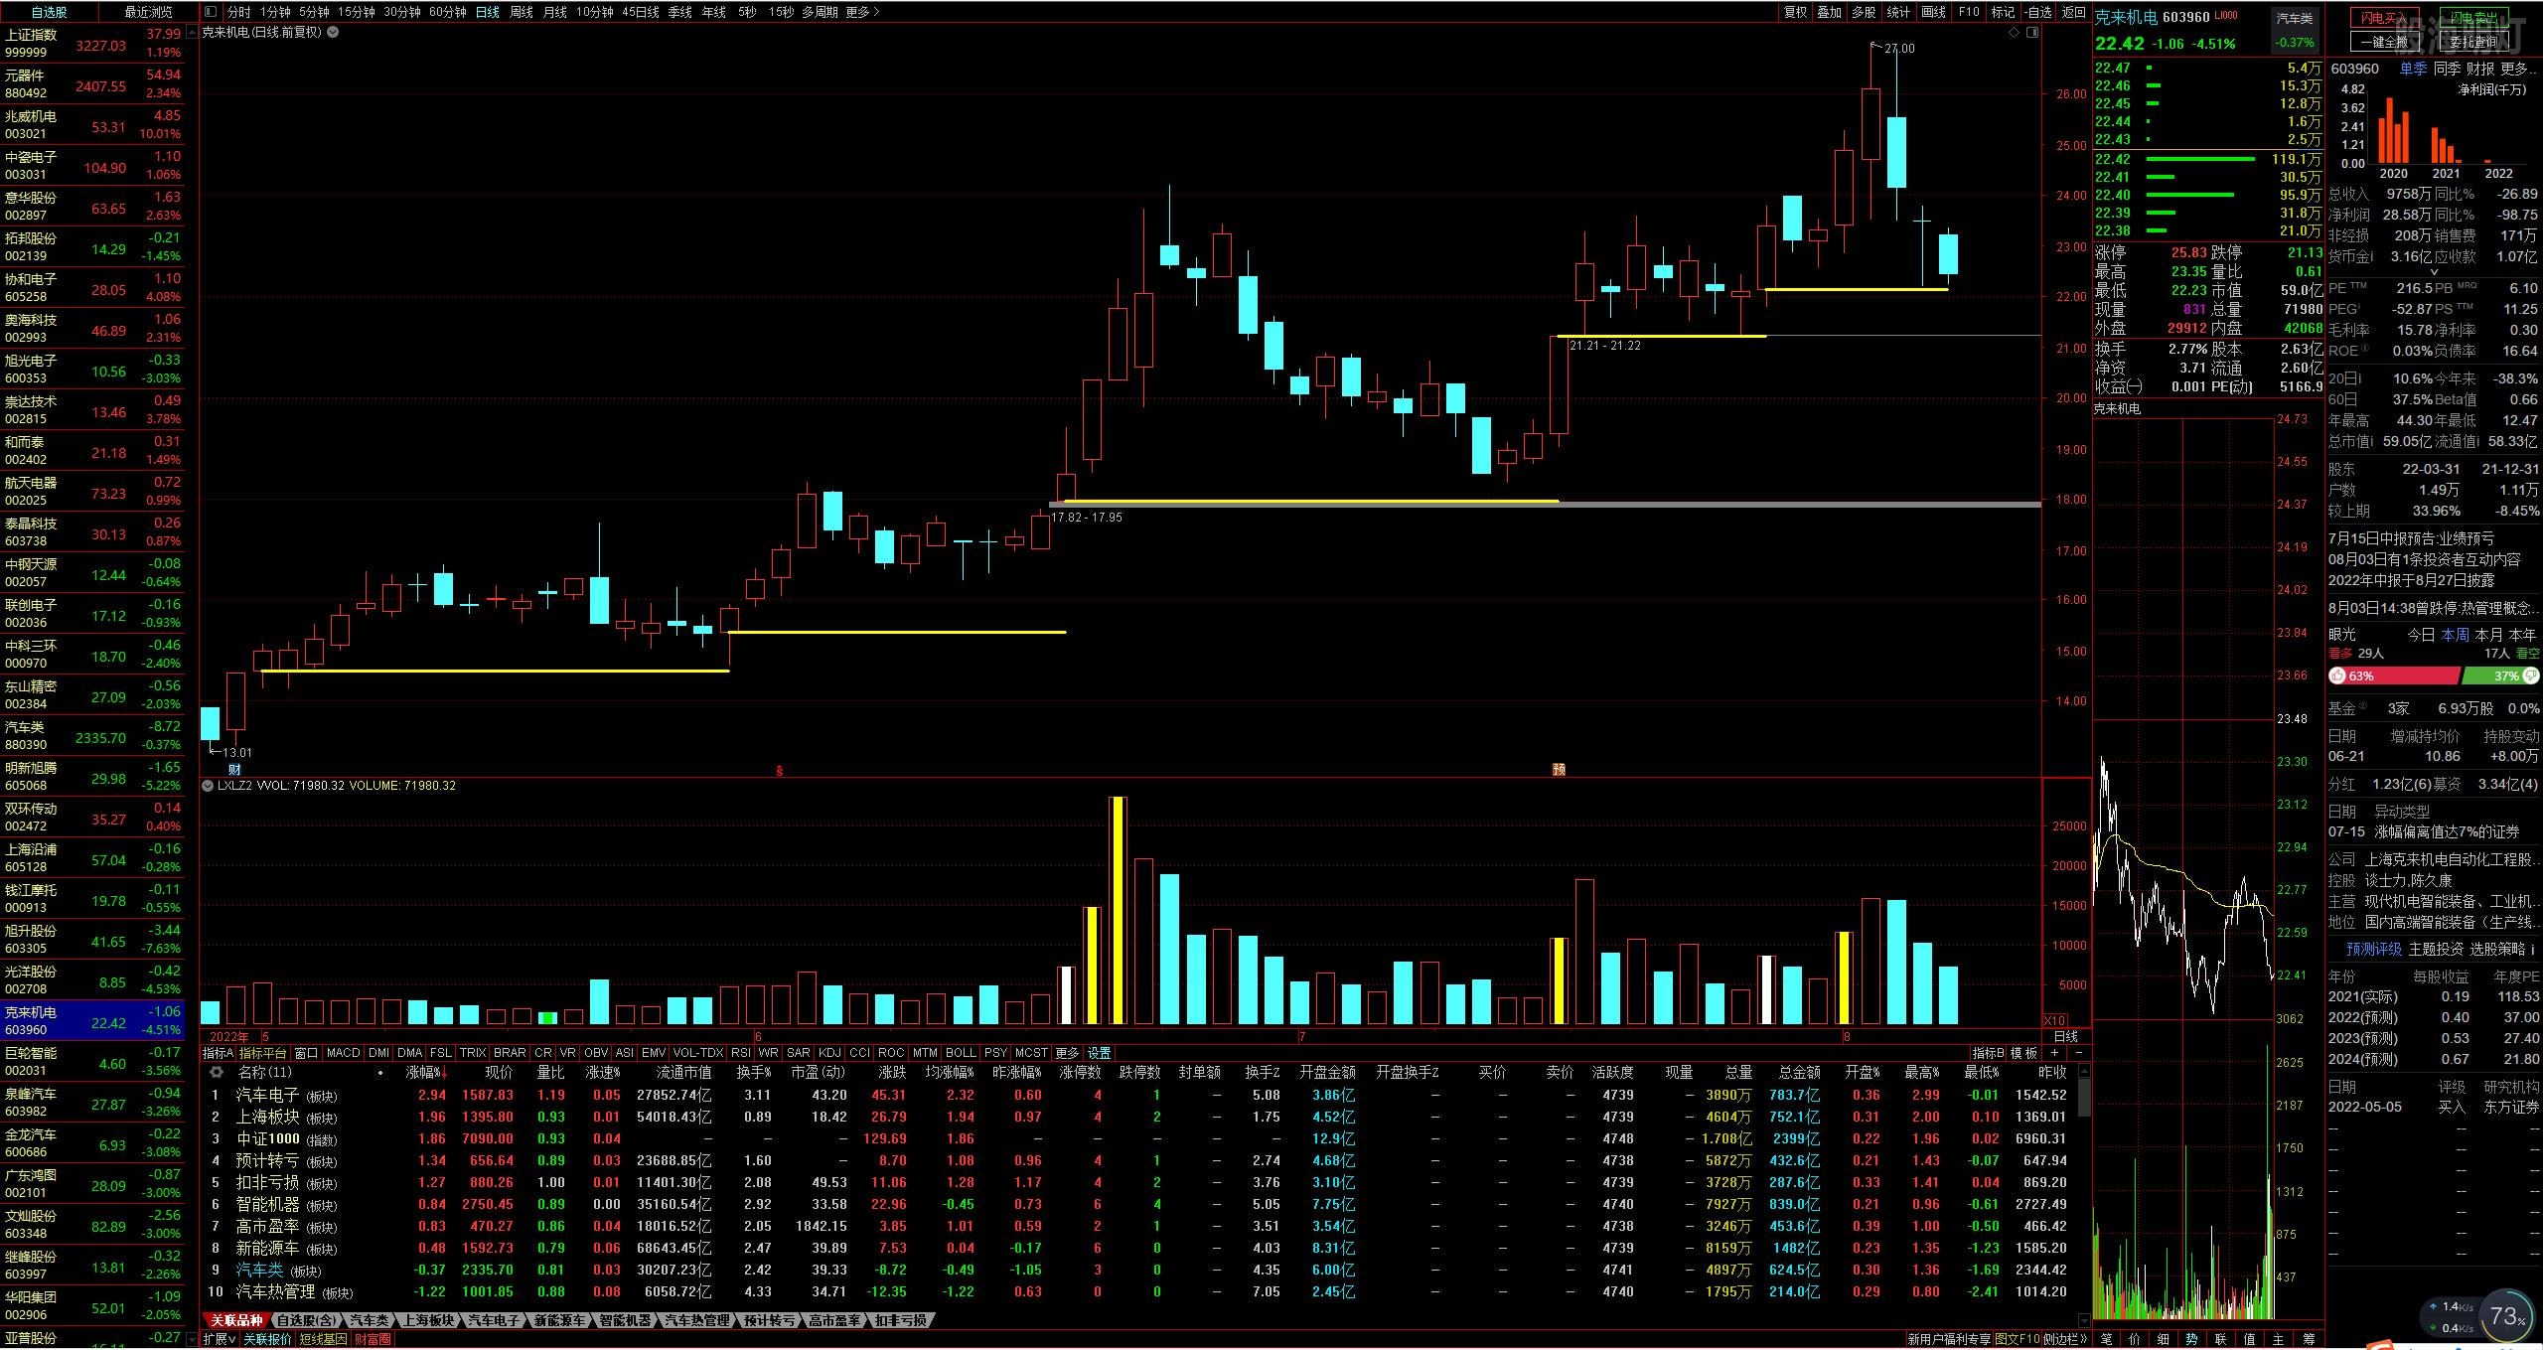Click the plus button beside 模板

pyautogui.click(x=2054, y=1052)
